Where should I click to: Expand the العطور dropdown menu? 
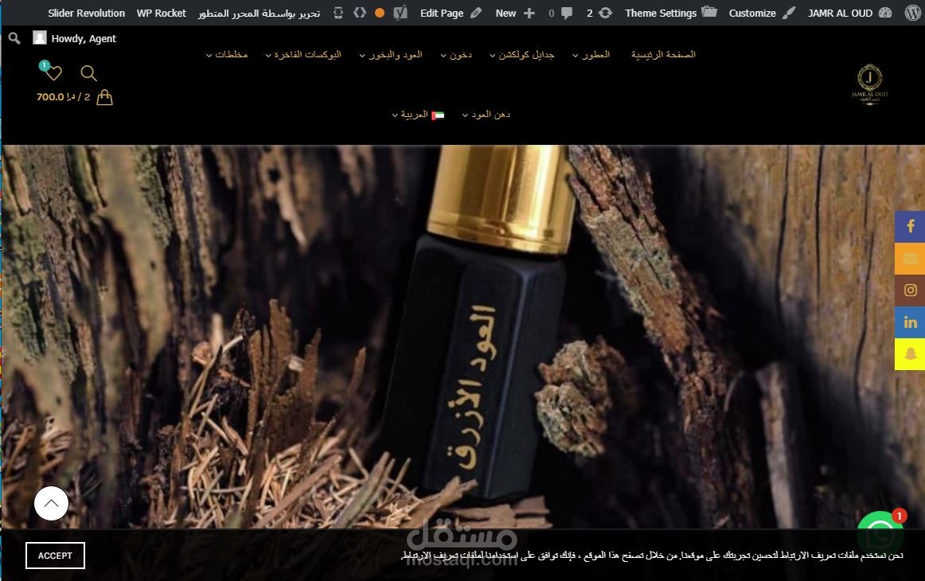tap(591, 55)
